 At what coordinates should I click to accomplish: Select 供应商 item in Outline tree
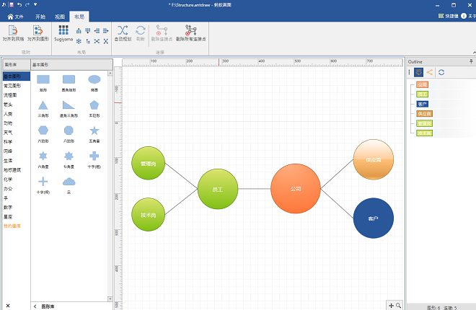coord(425,114)
